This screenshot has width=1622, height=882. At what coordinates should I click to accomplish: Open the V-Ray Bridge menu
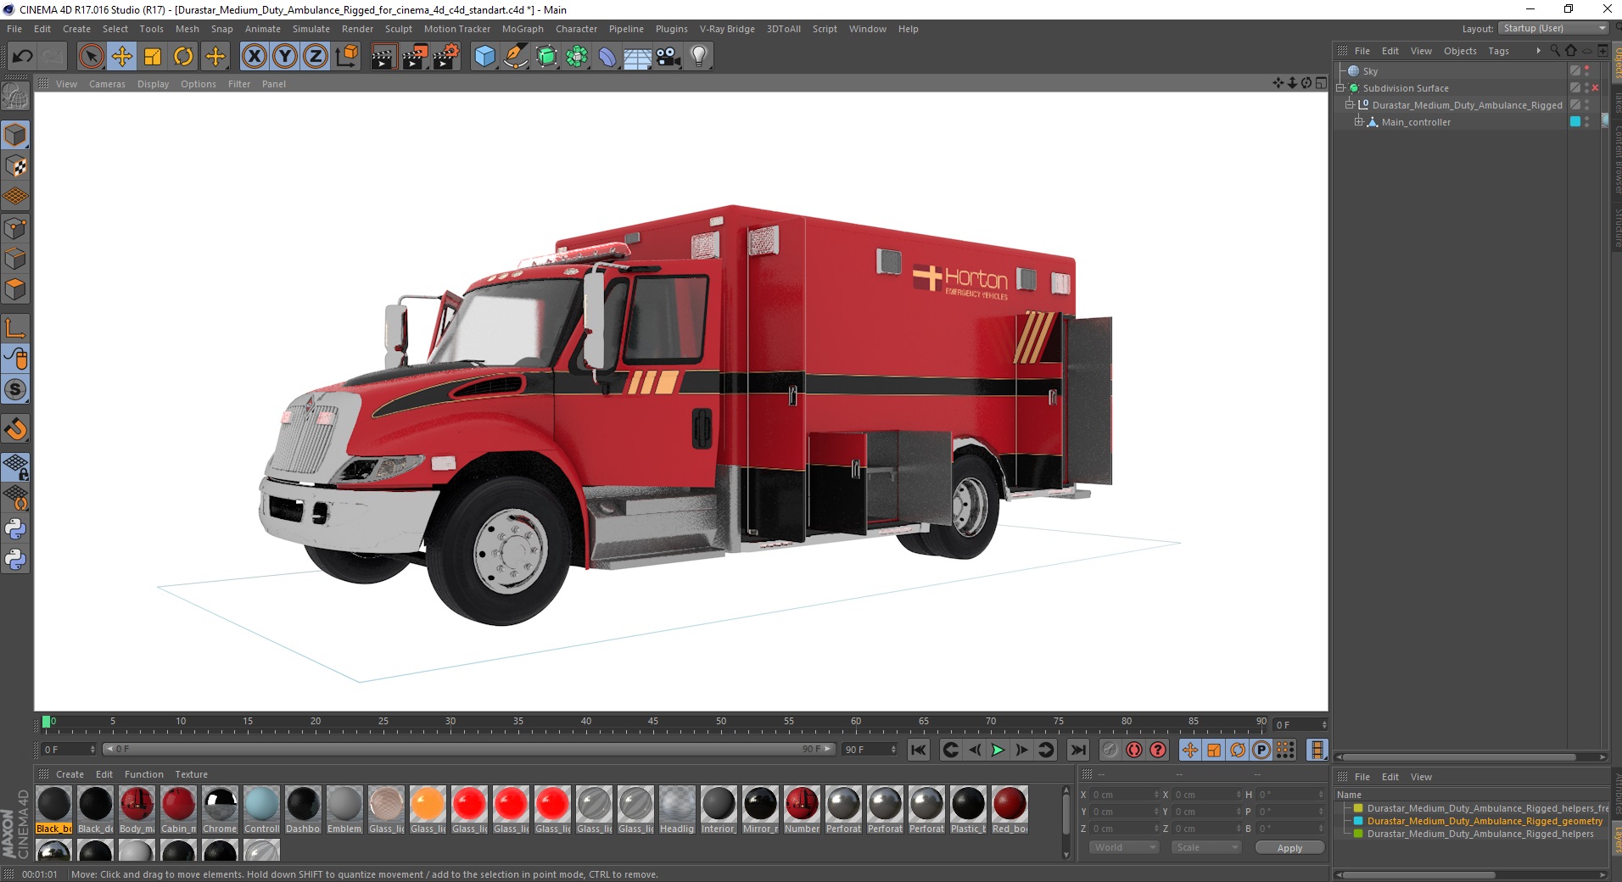tap(727, 29)
